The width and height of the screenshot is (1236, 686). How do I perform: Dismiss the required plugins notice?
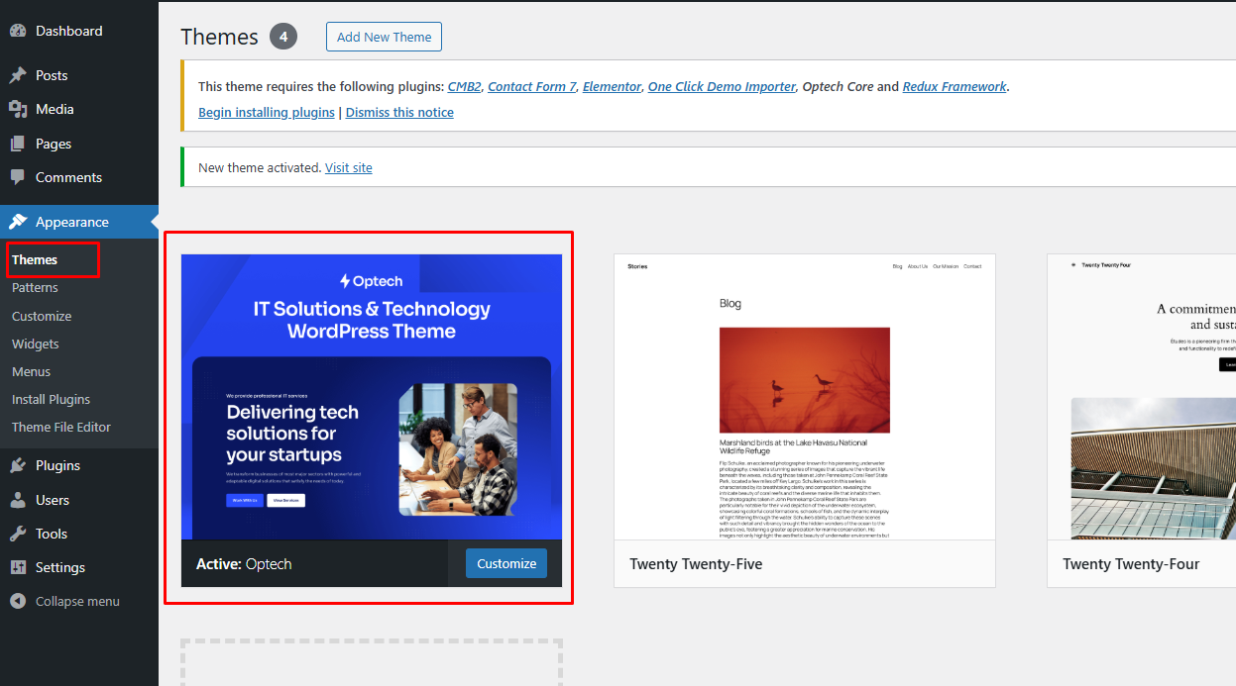pos(399,112)
